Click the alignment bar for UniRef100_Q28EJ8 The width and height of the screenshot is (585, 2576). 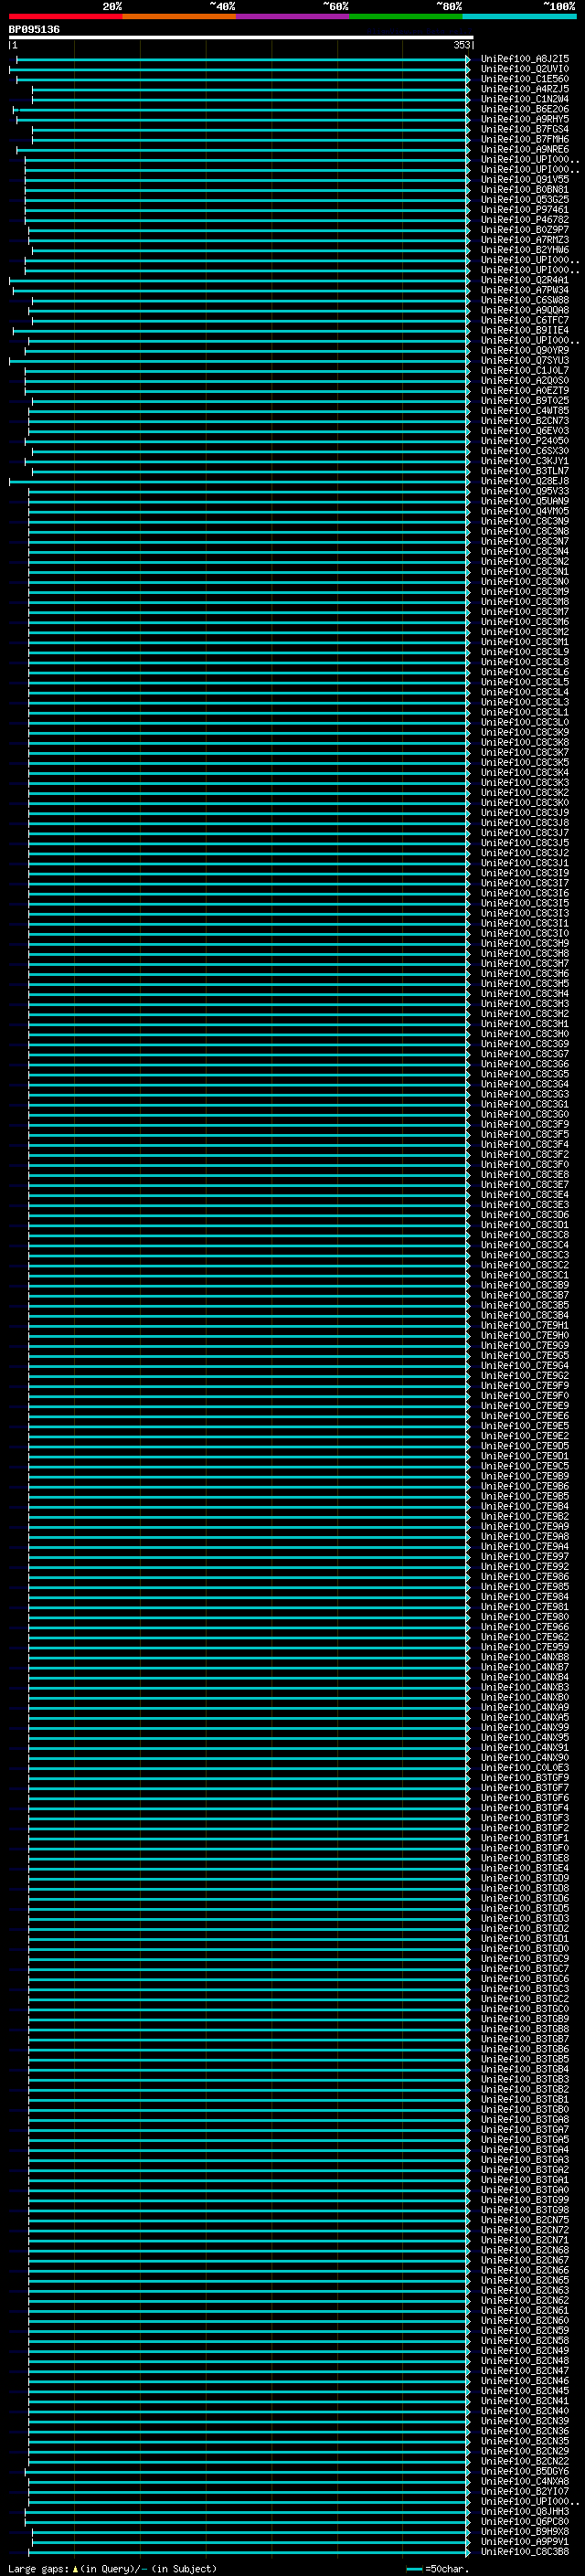tap(240, 481)
